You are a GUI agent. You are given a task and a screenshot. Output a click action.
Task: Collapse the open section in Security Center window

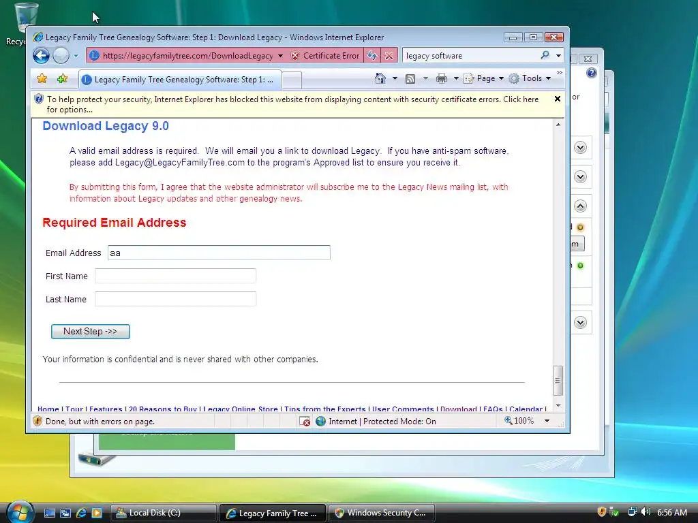point(580,206)
